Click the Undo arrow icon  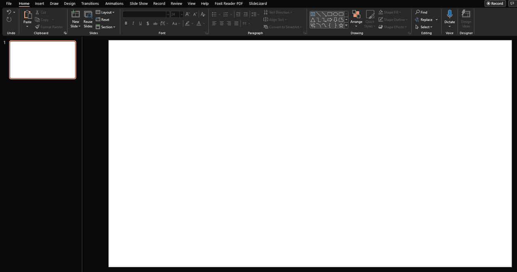click(9, 12)
